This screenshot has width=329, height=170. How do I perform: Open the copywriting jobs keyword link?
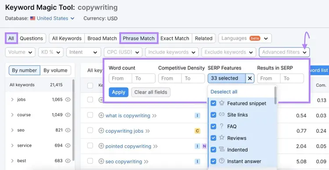(125, 131)
